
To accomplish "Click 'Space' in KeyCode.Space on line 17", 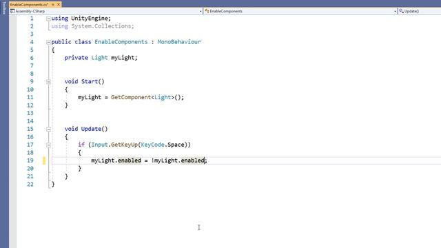I will [x=176, y=145].
